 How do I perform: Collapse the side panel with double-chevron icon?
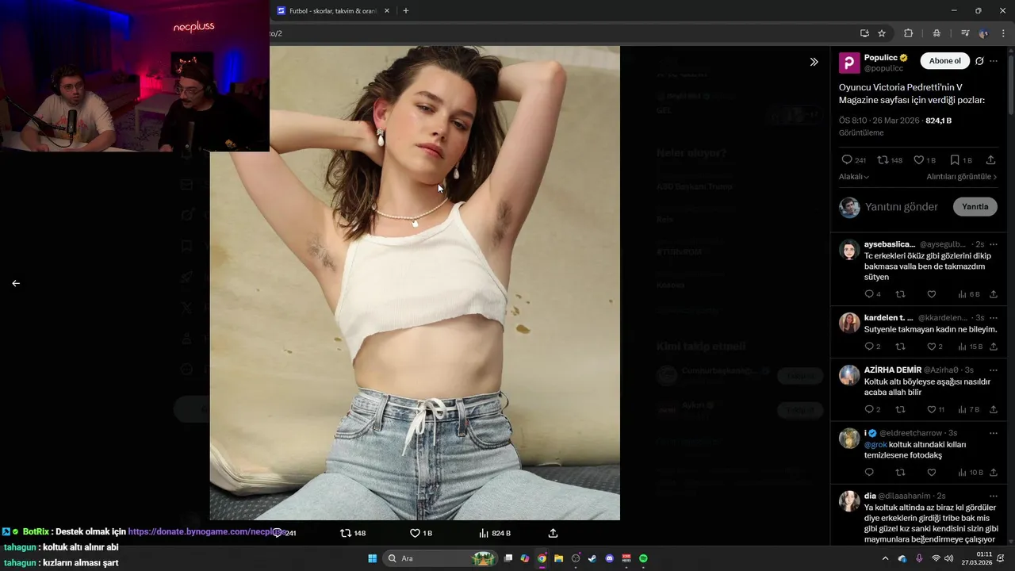pyautogui.click(x=814, y=62)
